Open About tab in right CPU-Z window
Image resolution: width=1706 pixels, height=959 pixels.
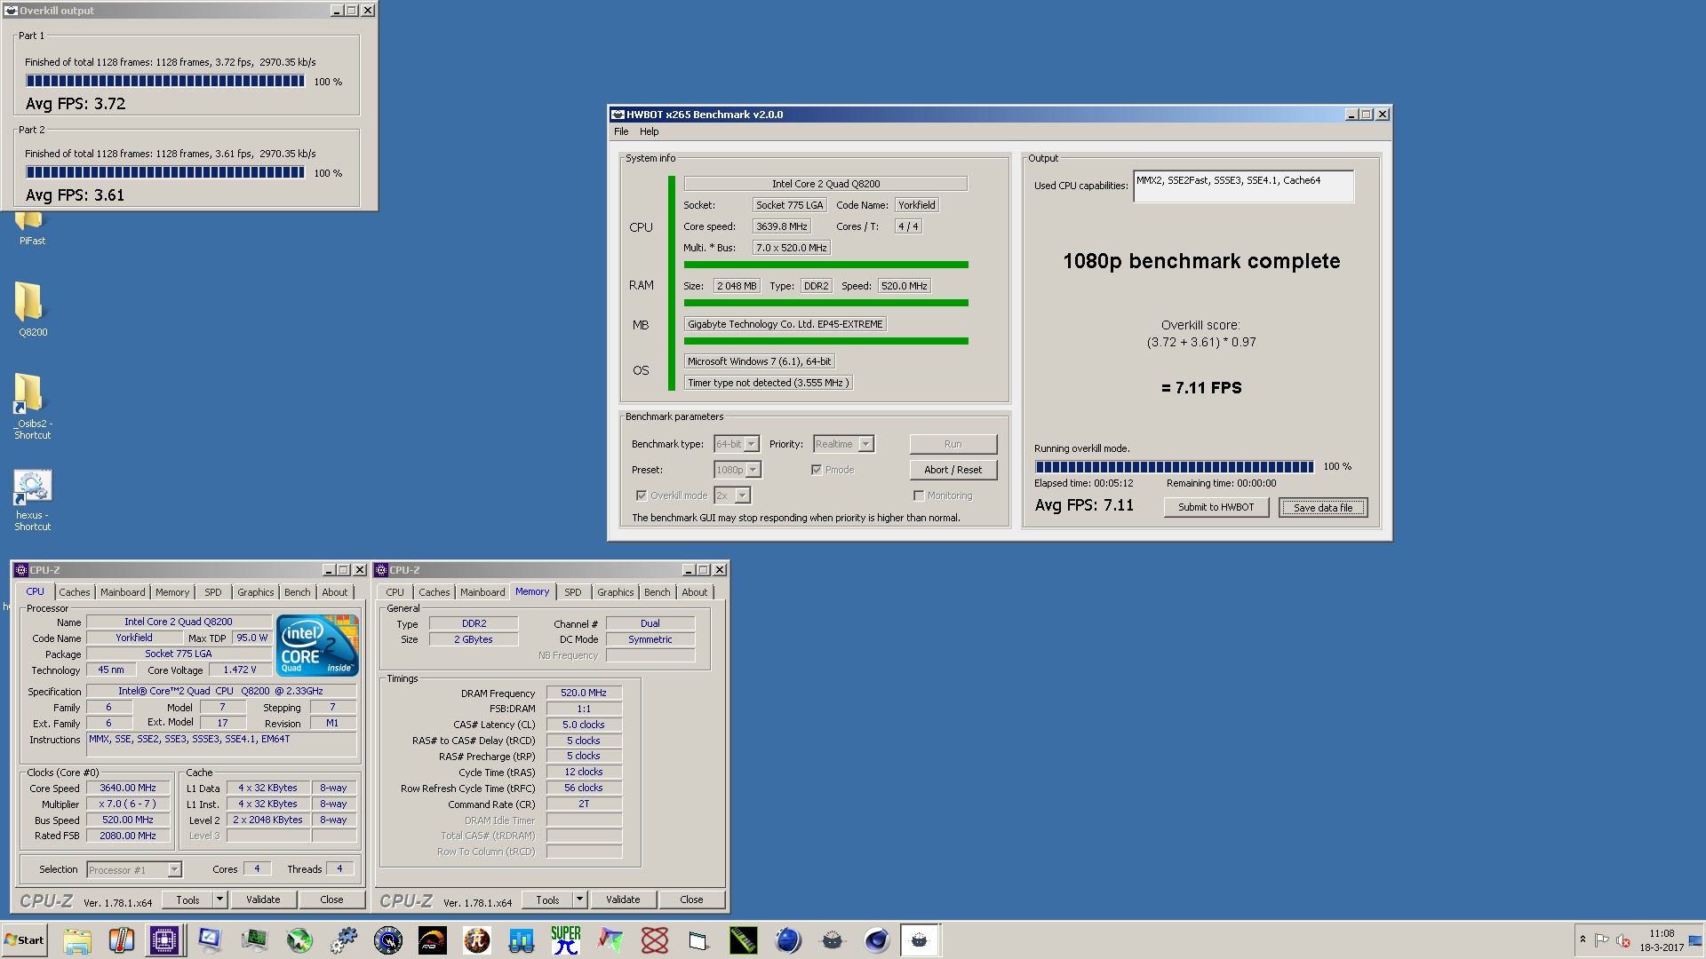pos(695,592)
